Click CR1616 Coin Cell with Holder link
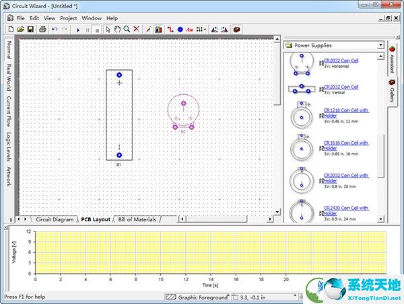 [346, 145]
